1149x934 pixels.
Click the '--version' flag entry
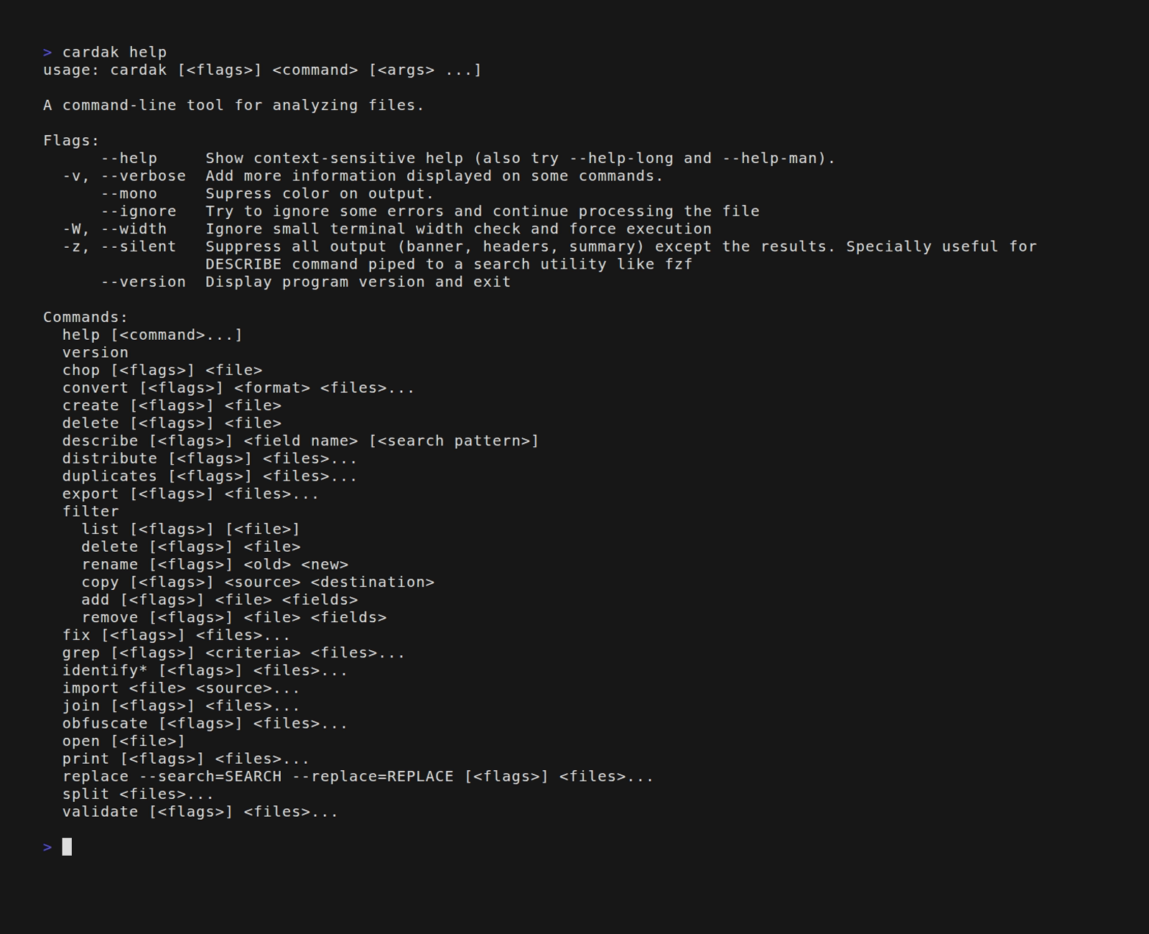[x=143, y=282]
